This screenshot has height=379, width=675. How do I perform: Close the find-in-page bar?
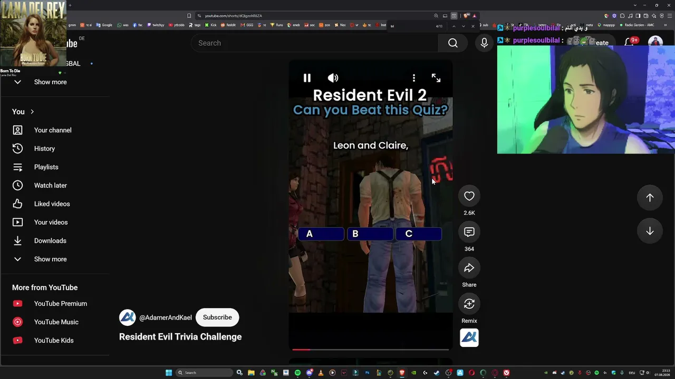[x=473, y=26]
